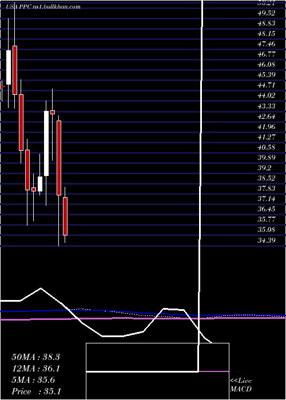Click the 35.08 price axis label

coord(266,230)
